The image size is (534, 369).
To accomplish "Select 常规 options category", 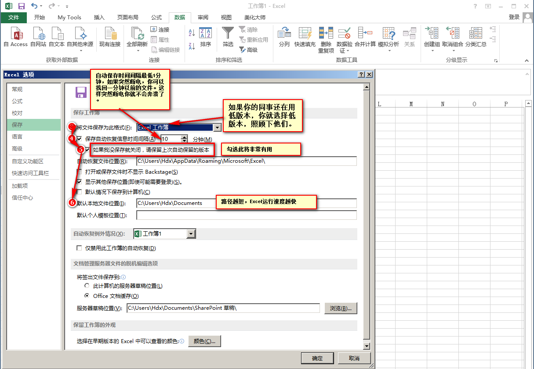I will pyautogui.click(x=33, y=90).
